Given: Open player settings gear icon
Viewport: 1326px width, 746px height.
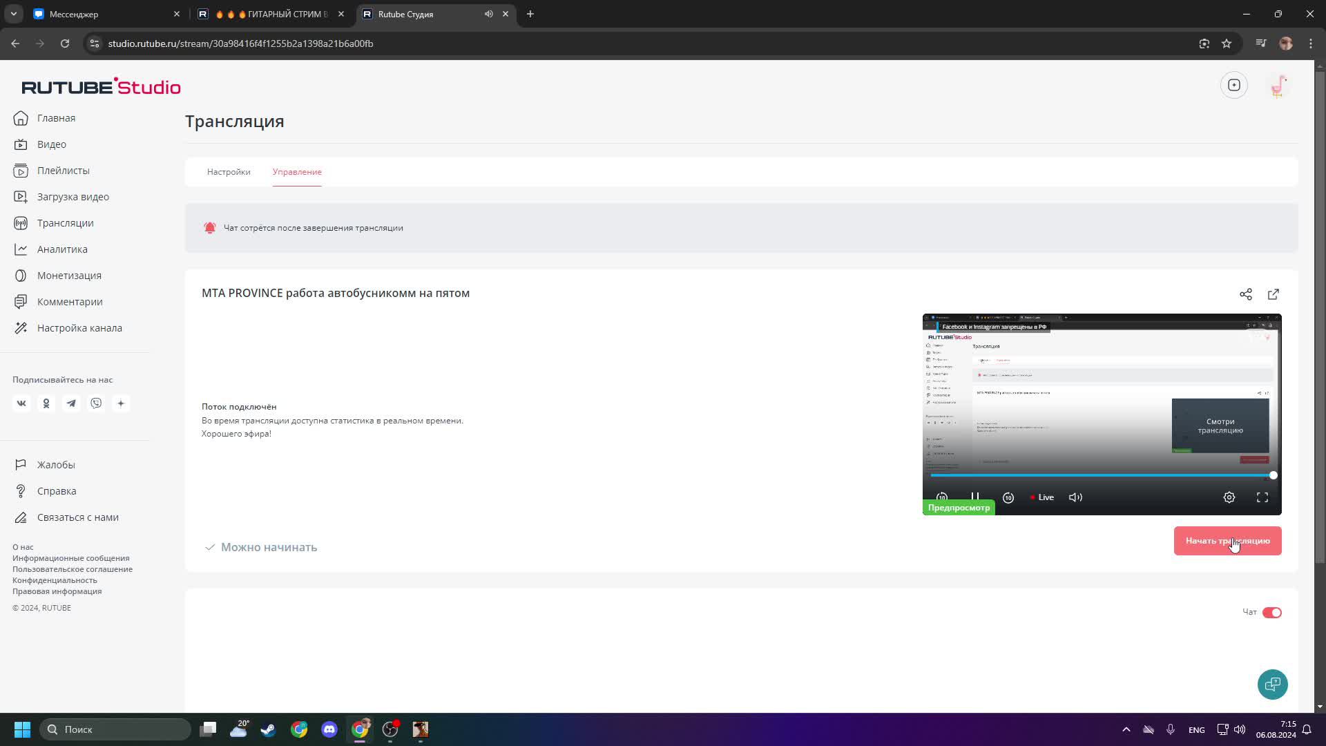Looking at the screenshot, I should 1229,497.
